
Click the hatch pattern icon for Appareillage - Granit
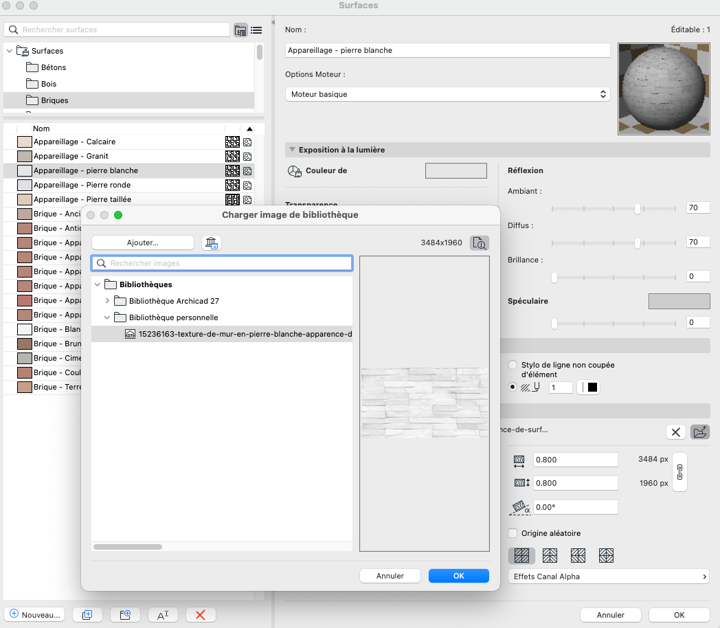[232, 156]
